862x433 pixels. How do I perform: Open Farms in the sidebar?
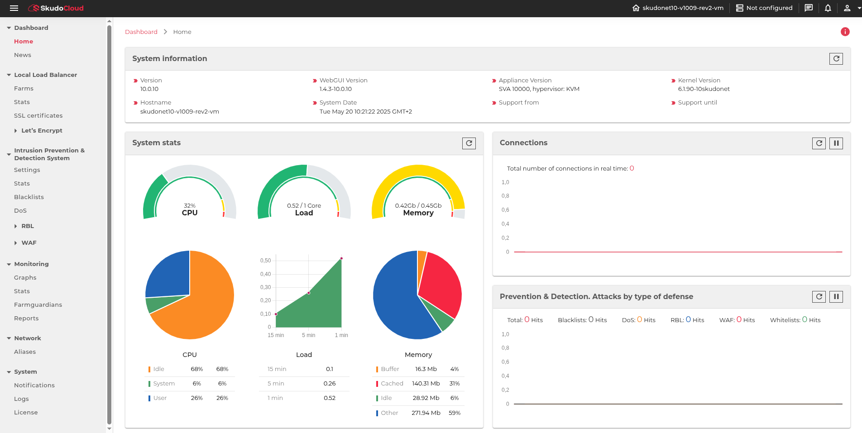tap(24, 89)
